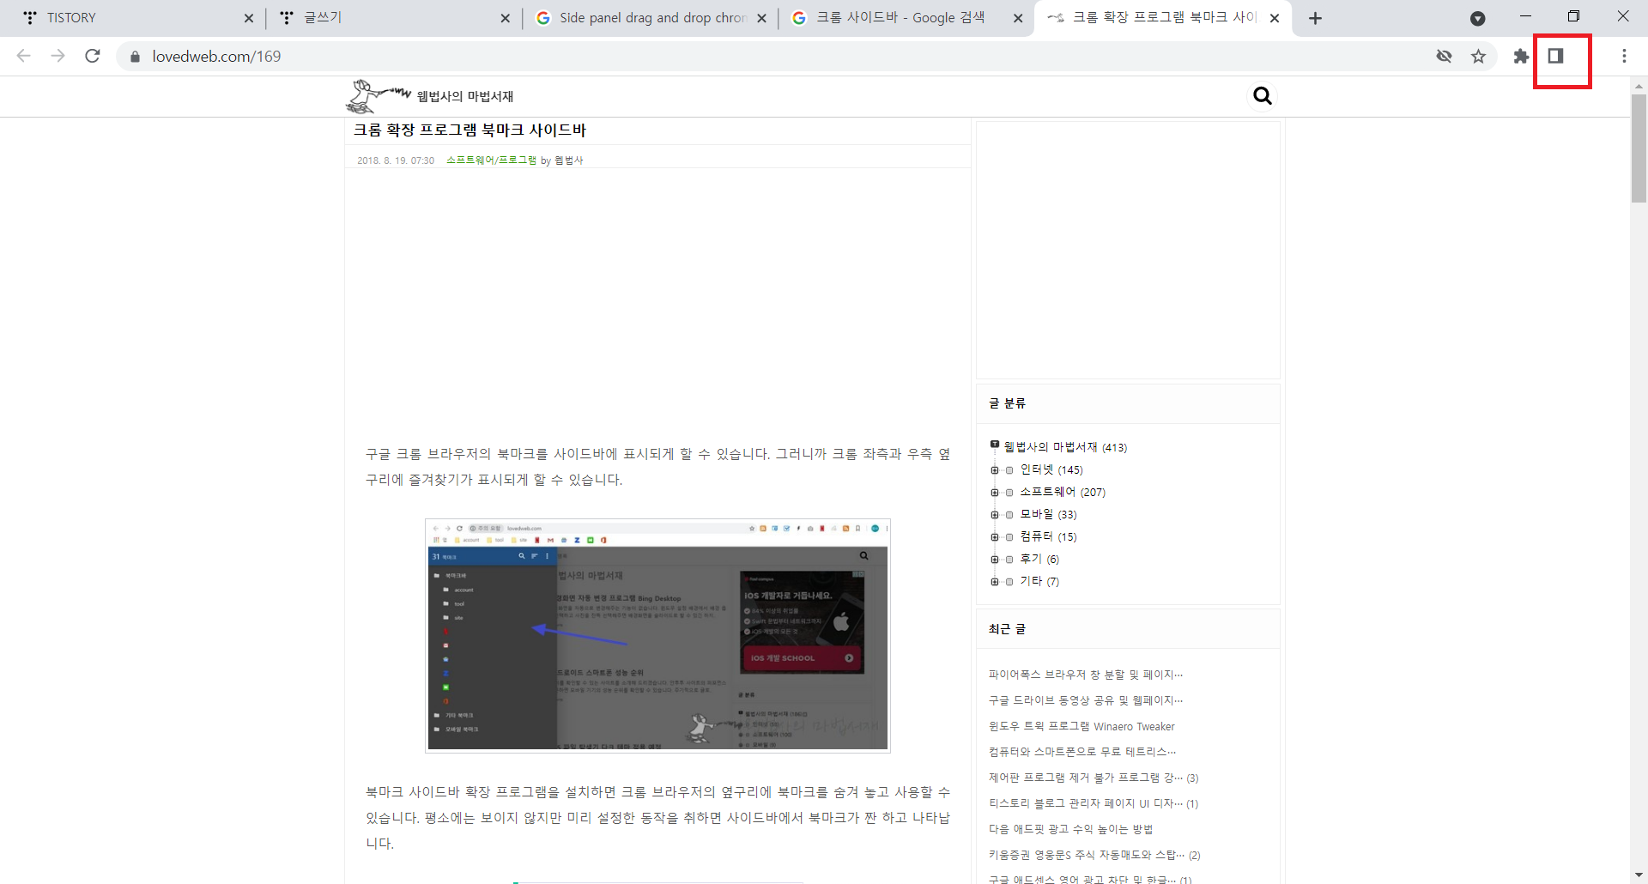Screen dimensions: 1648x884
Task: Open the Chrome side panel icon
Action: 1555,56
